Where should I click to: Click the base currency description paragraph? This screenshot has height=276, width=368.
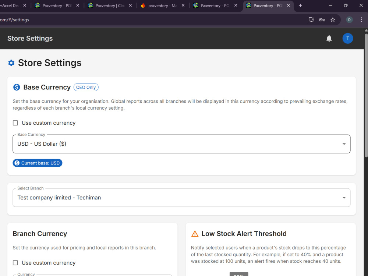tap(180, 105)
